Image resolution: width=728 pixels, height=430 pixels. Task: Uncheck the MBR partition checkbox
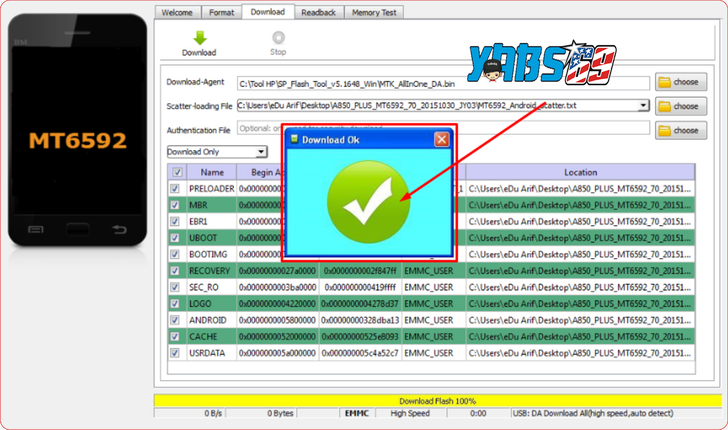tap(175, 205)
